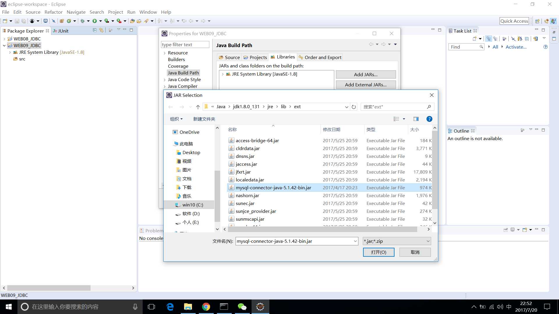Switch to the Order and Export tab
Viewport: 559px width, 314px height.
pos(320,57)
